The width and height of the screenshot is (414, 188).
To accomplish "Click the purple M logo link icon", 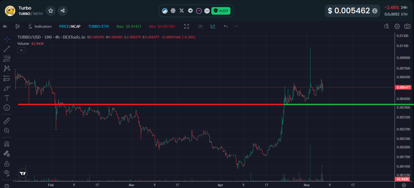I will coord(199,11).
